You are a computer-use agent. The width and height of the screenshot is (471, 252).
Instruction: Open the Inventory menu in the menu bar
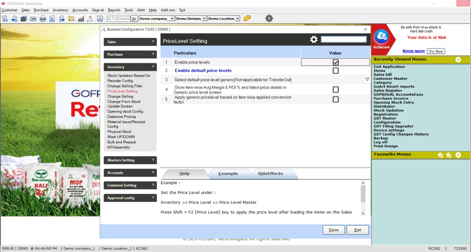60,10
